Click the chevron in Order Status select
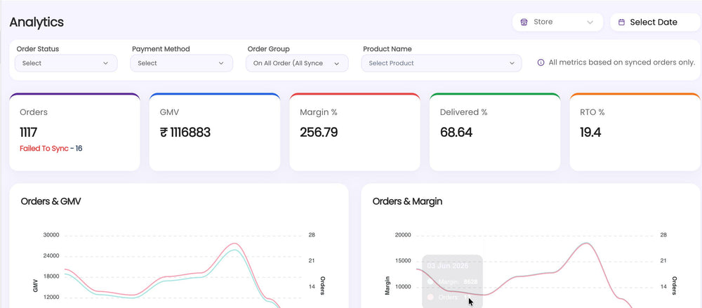The height and width of the screenshot is (308, 702). pos(106,63)
